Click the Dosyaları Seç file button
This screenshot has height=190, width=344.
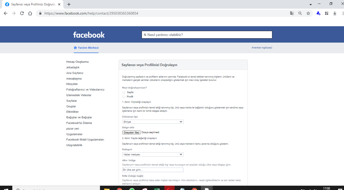pyautogui.click(x=131, y=132)
